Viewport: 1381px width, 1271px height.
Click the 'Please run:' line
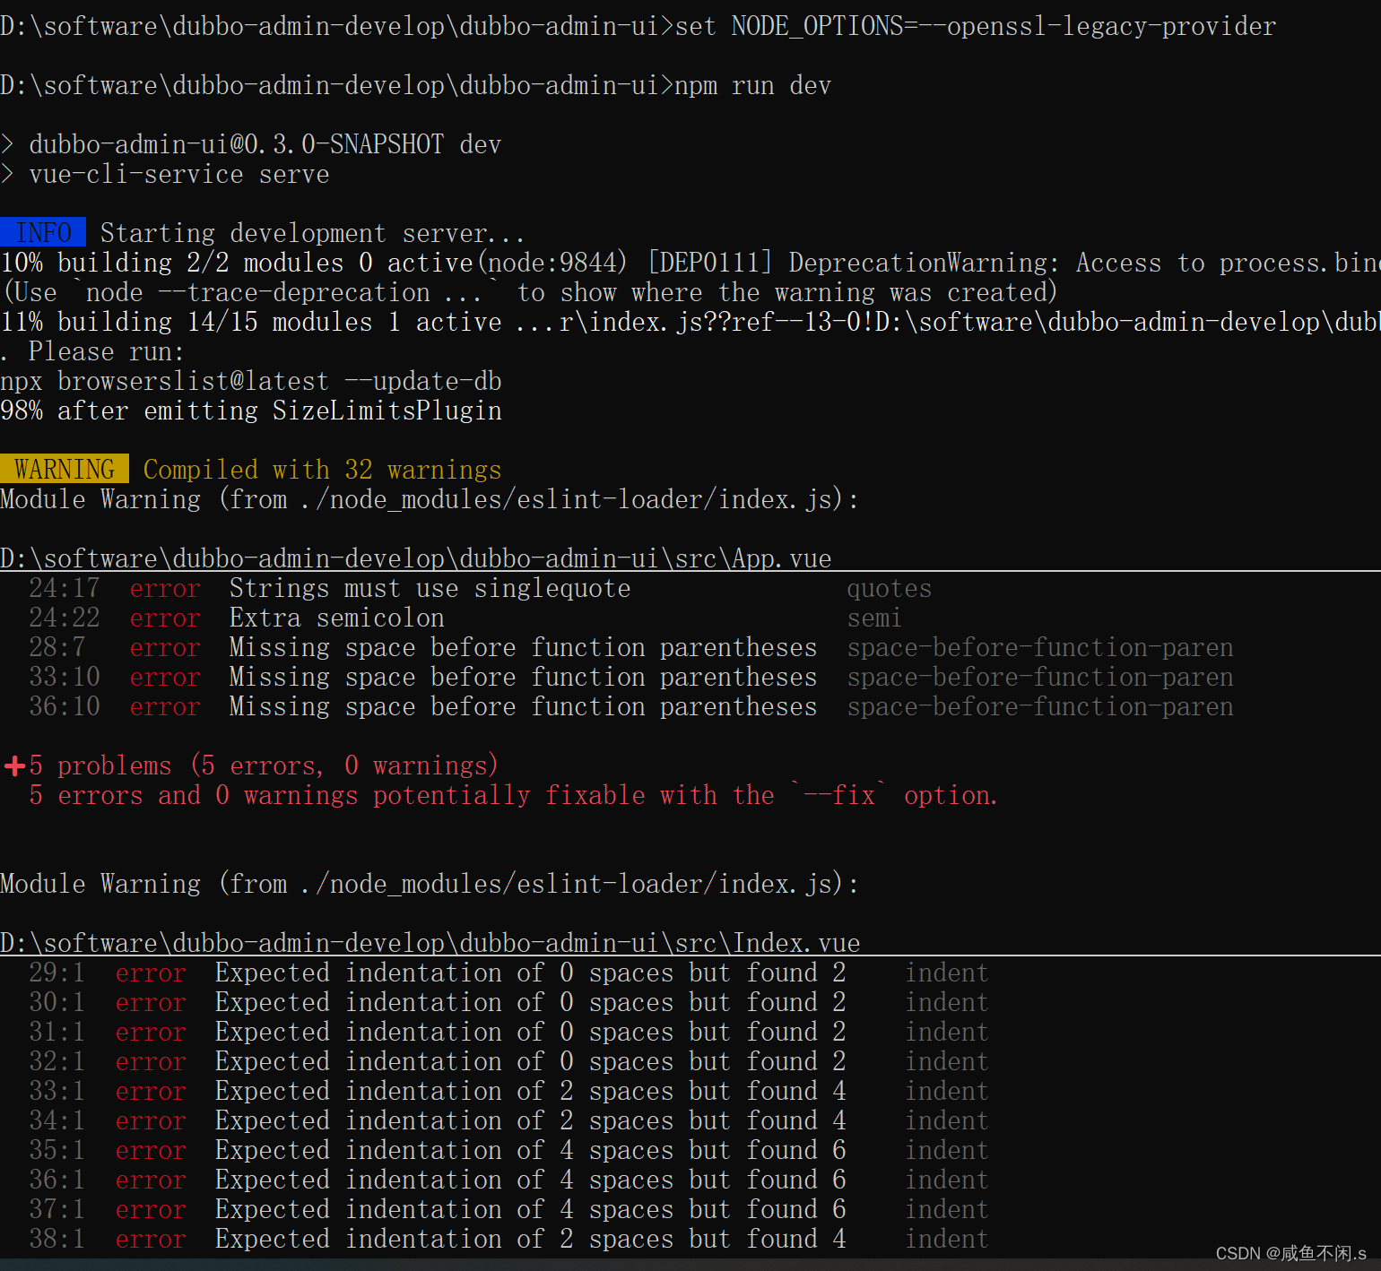point(93,351)
